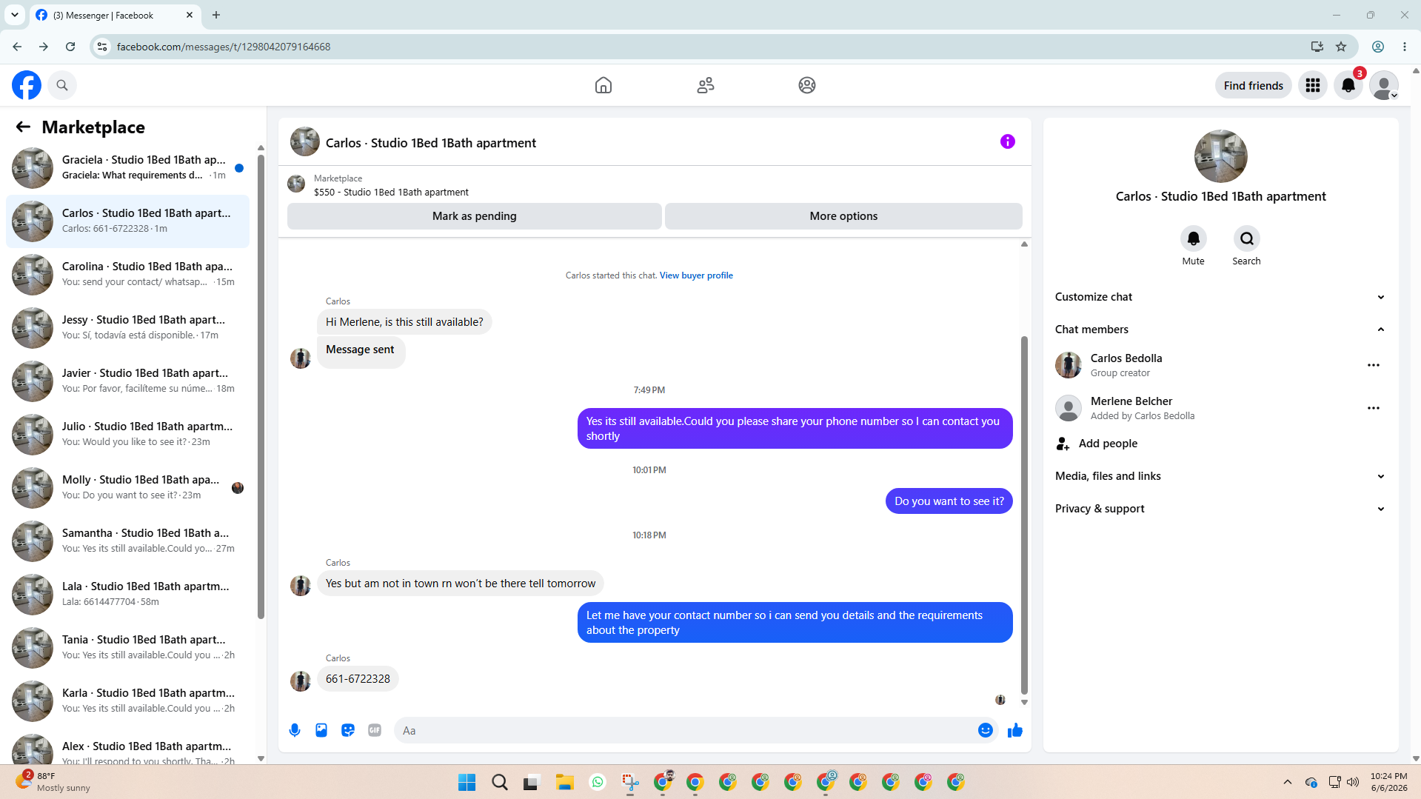Viewport: 1421px width, 799px height.
Task: Open Lala chat in Marketplace list
Action: click(x=127, y=595)
